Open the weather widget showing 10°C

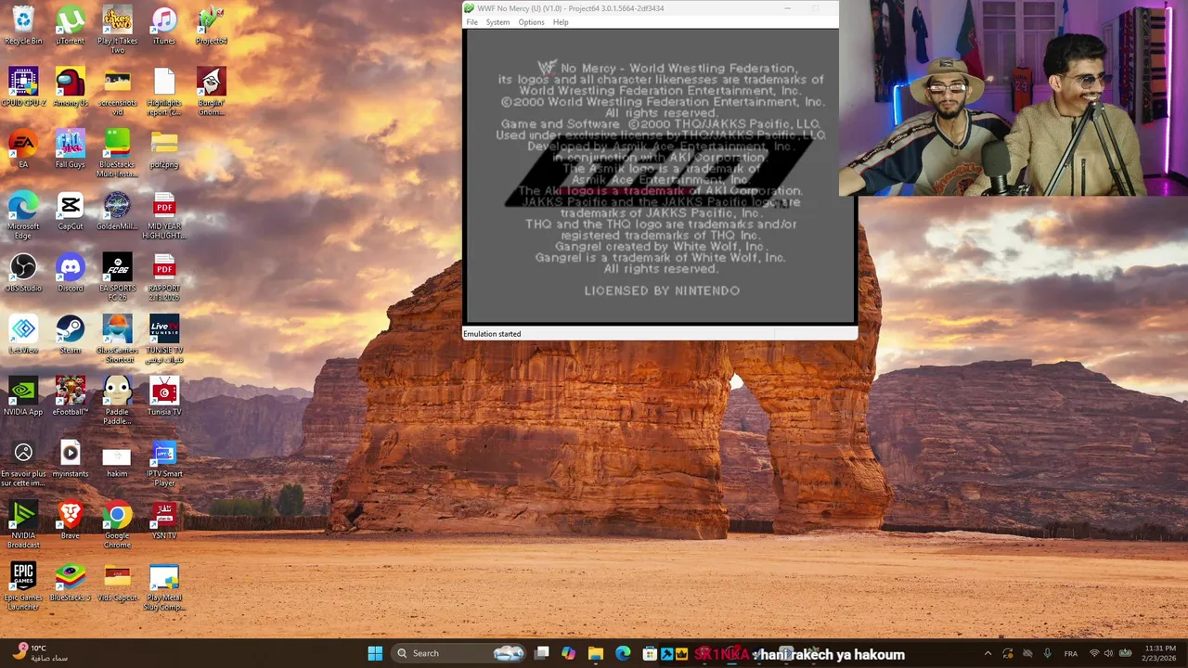pos(39,653)
